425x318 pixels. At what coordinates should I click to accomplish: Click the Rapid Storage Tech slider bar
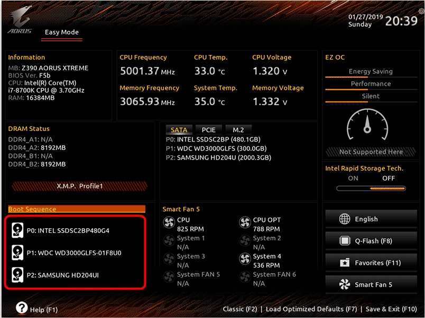pyautogui.click(x=371, y=188)
